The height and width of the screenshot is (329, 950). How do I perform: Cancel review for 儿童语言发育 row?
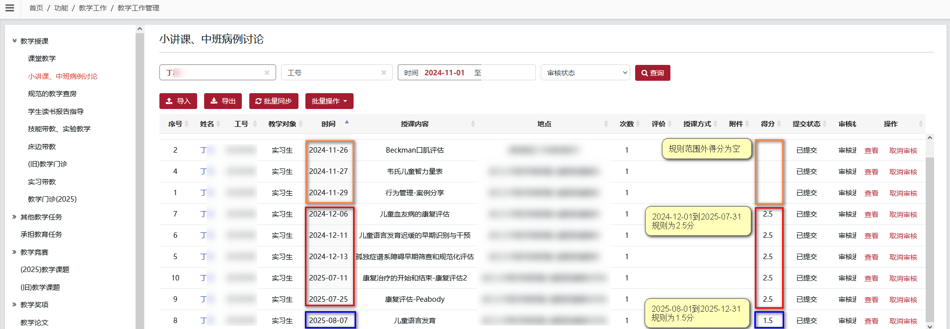tap(903, 321)
